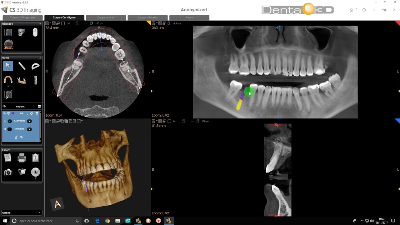Click the head slice orientation icon
The width and height of the screenshot is (400, 225).
click(8, 45)
